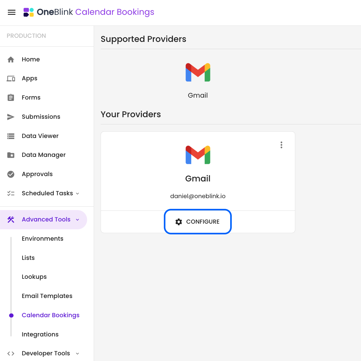Go to Approvals
This screenshot has height=361, width=361.
(37, 174)
